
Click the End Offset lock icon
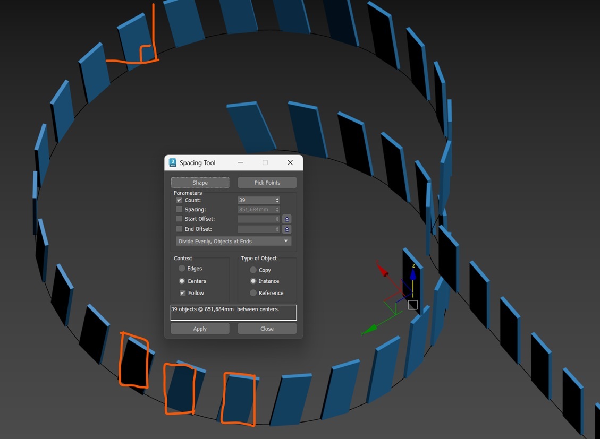click(x=286, y=229)
